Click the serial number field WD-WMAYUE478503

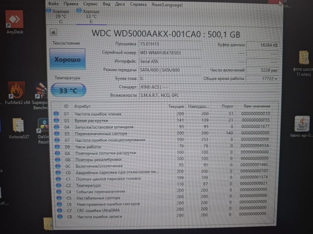170,53
